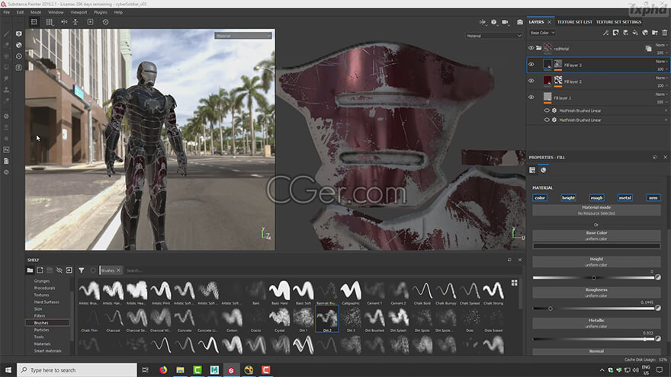Image resolution: width=671 pixels, height=377 pixels.
Task: Select the Smudge tool in left toolbar
Action: (6, 78)
